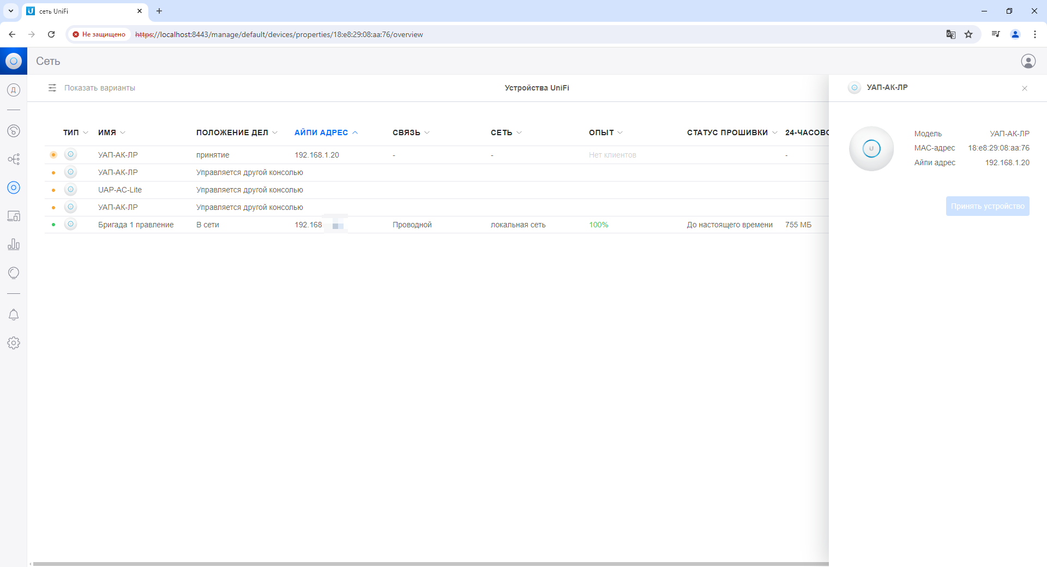Select the сеть UniFi browser tab
Screen dimensions: 1047x567
[x=85, y=11]
